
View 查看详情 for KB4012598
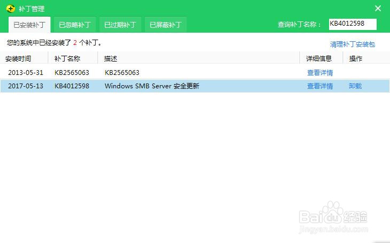click(x=320, y=86)
